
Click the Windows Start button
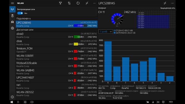[12, 102]
